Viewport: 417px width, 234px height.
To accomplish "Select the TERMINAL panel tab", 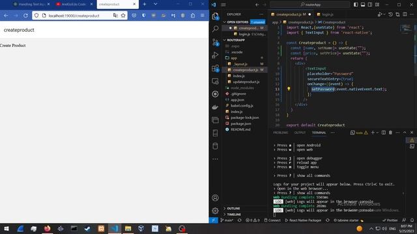I will pyautogui.click(x=319, y=133).
